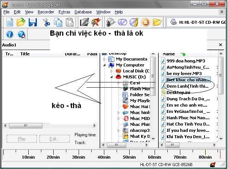Screen dimensions: 228x169
Task: Click folder tree scroll down arrow
Action: click(x=153, y=139)
